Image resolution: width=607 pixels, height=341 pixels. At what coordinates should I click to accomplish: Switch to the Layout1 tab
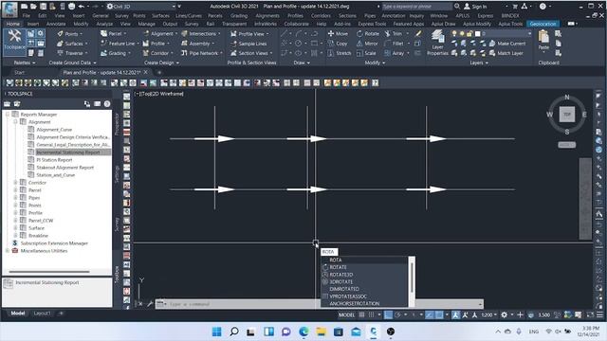coord(42,314)
